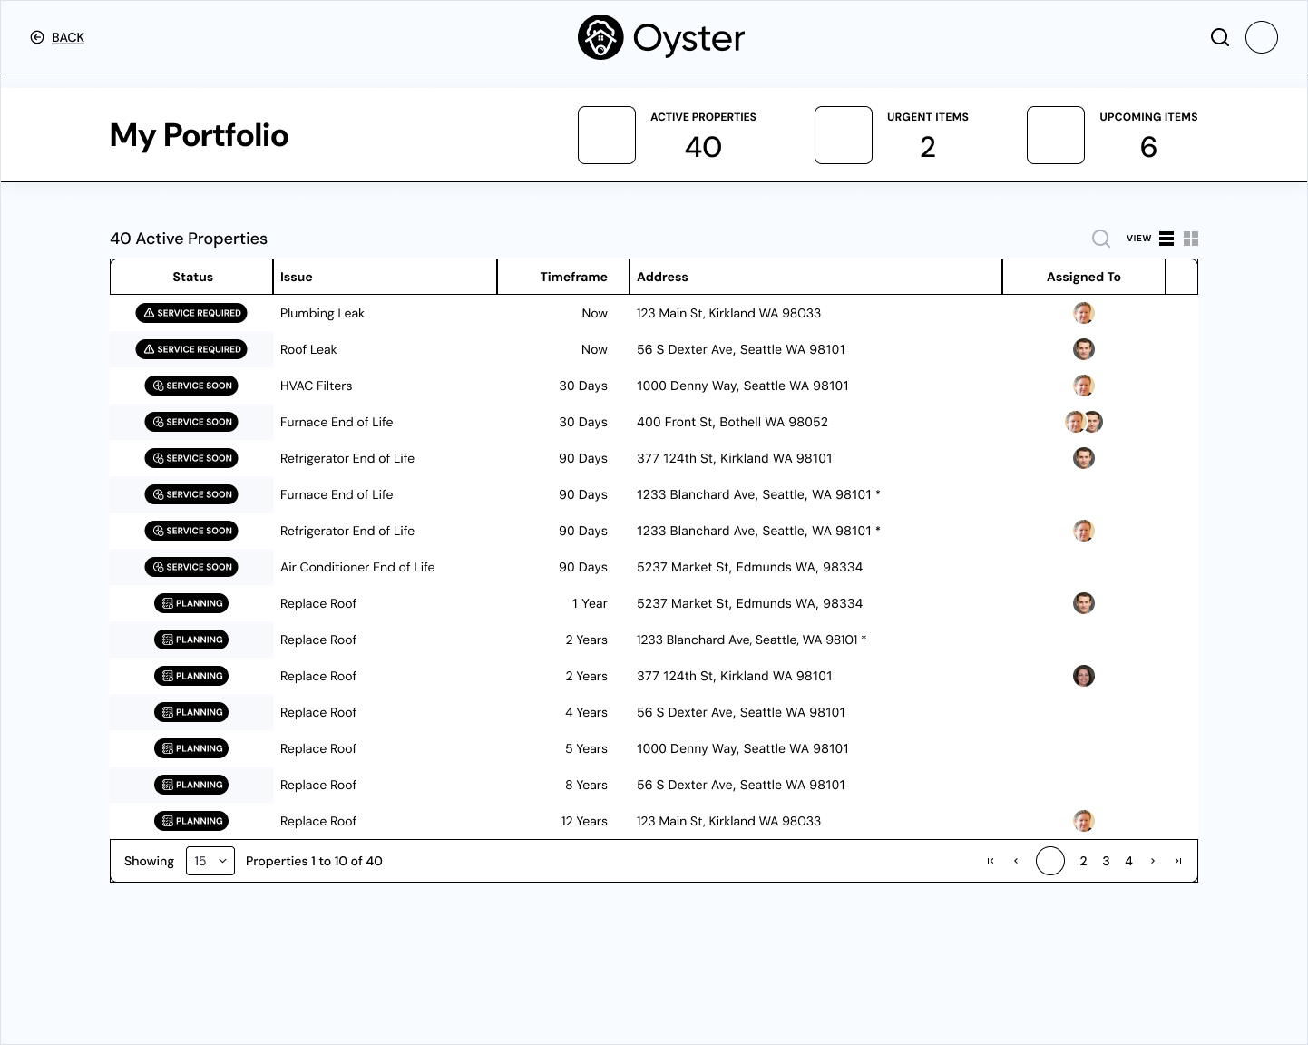Sort by Issue column header
Screen dimensions: 1308x1045
[386, 277]
